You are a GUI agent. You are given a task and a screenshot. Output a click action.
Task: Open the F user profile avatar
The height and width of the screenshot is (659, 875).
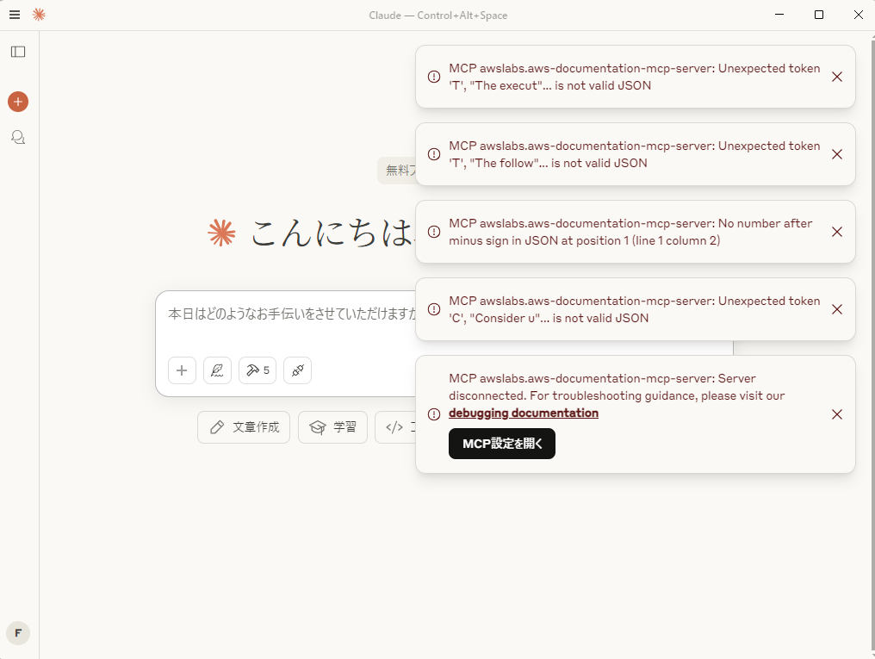(18, 633)
